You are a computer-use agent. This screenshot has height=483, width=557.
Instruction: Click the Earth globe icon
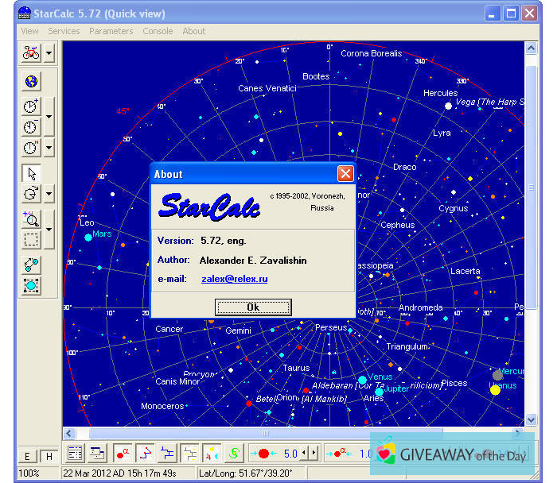31,81
